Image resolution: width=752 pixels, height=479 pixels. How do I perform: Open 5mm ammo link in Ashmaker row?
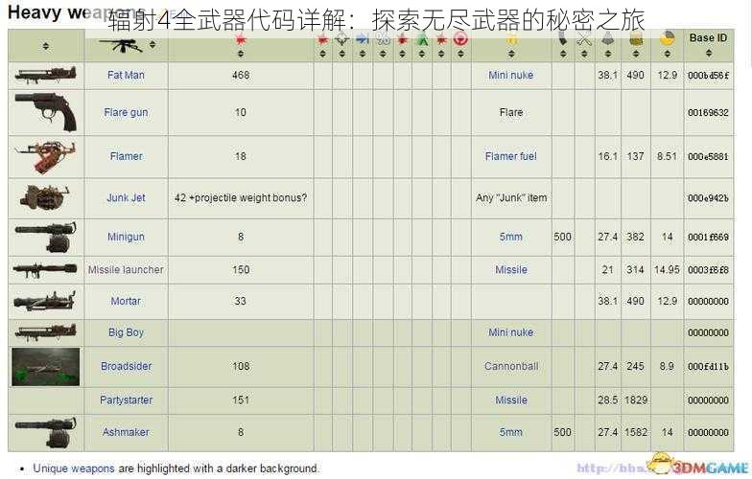(511, 432)
